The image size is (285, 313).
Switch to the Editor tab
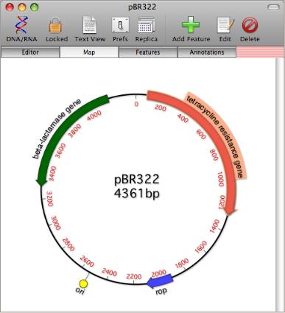[x=30, y=52]
